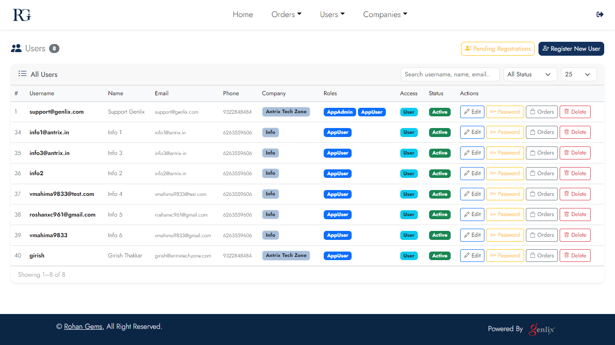The width and height of the screenshot is (615, 345).
Task: Click Password key button for info2
Action: point(505,173)
